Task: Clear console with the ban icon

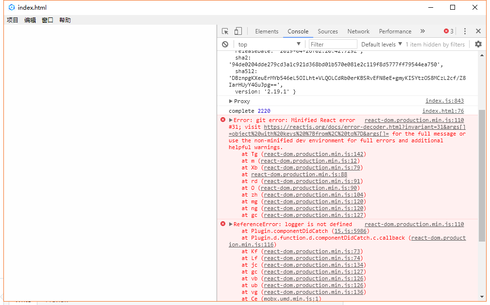Action: [x=225, y=44]
